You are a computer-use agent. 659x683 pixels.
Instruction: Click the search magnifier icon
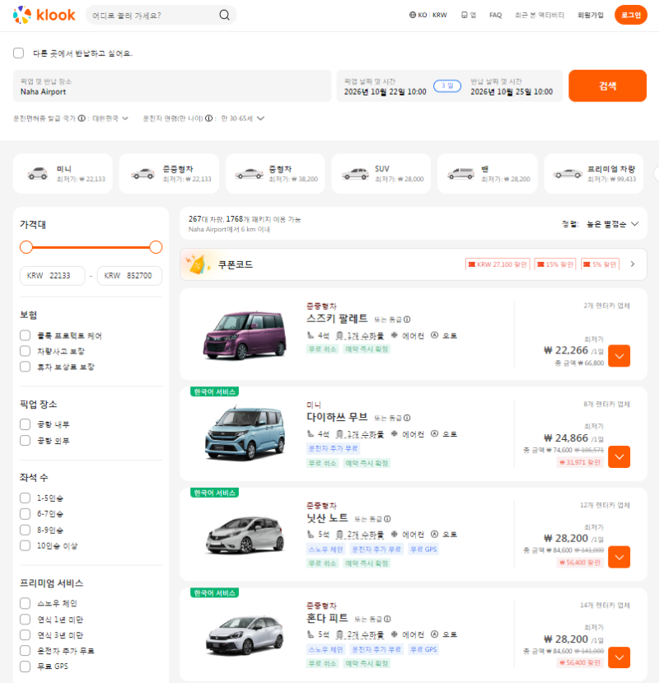pyautogui.click(x=224, y=16)
